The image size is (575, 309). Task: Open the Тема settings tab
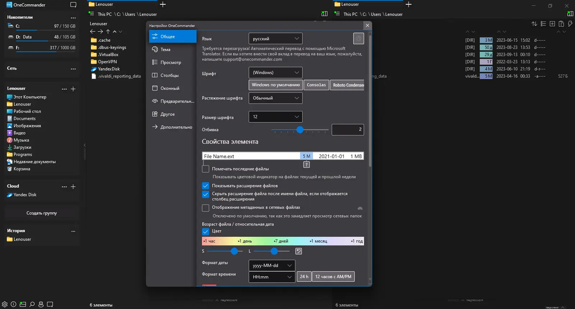click(x=173, y=49)
